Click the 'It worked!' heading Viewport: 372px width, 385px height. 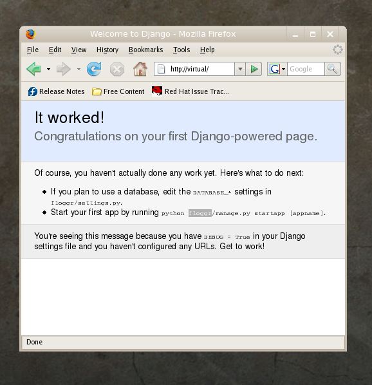(70, 118)
